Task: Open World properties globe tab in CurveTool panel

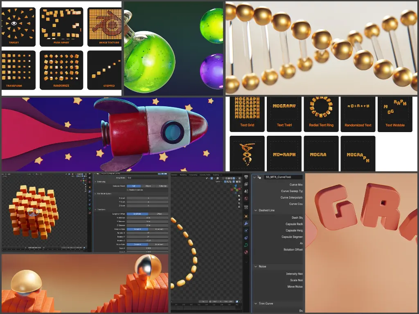Action: coord(246,198)
